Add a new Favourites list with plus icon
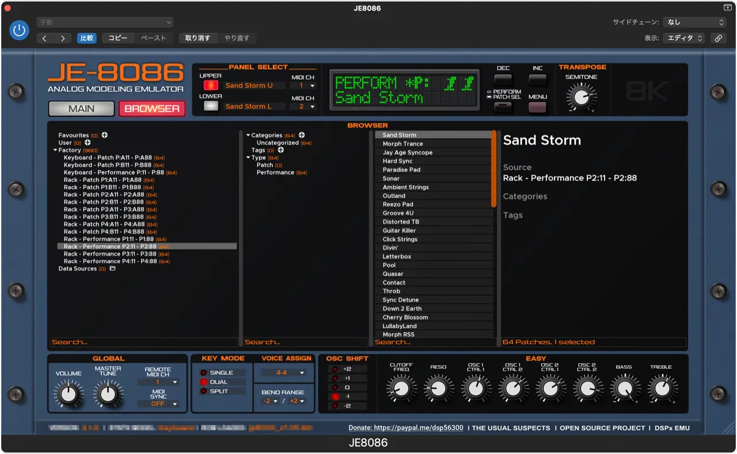This screenshot has height=454, width=737. 105,135
